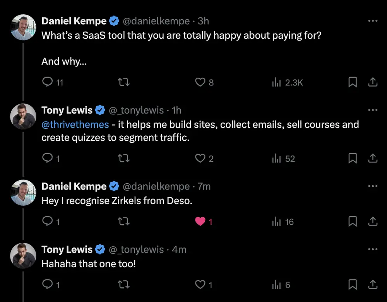387x302 pixels.
Task: Share the first tweet by Daniel Kempe
Action: [x=372, y=82]
